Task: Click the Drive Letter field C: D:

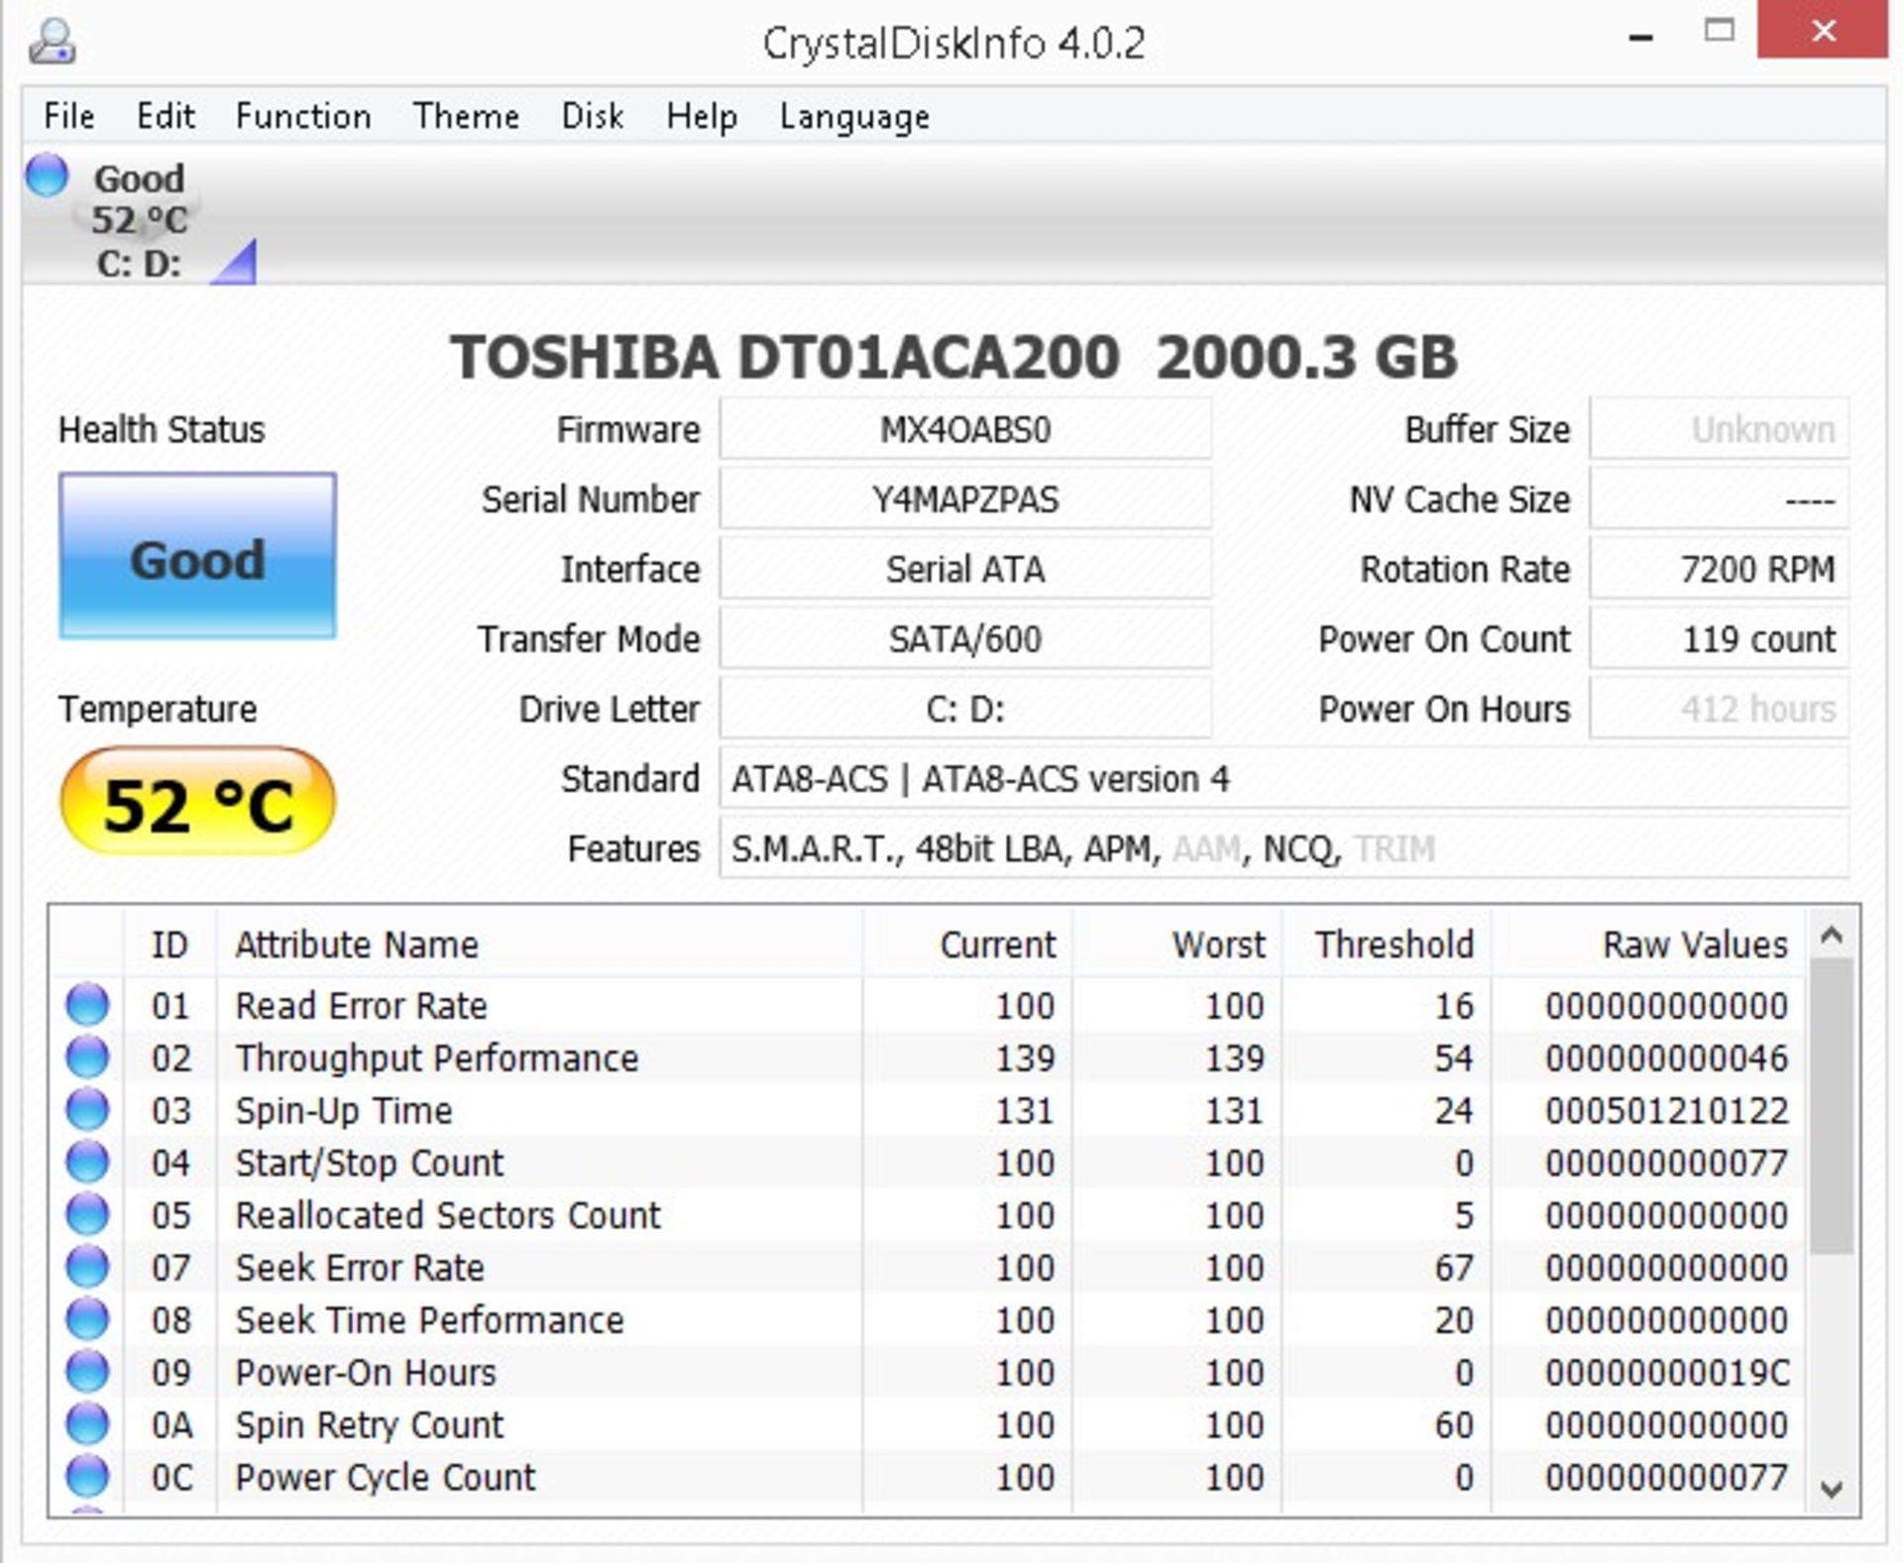Action: (x=965, y=709)
